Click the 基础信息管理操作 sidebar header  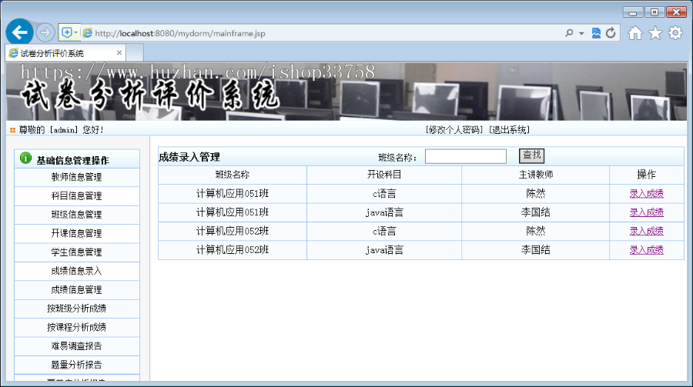72,160
